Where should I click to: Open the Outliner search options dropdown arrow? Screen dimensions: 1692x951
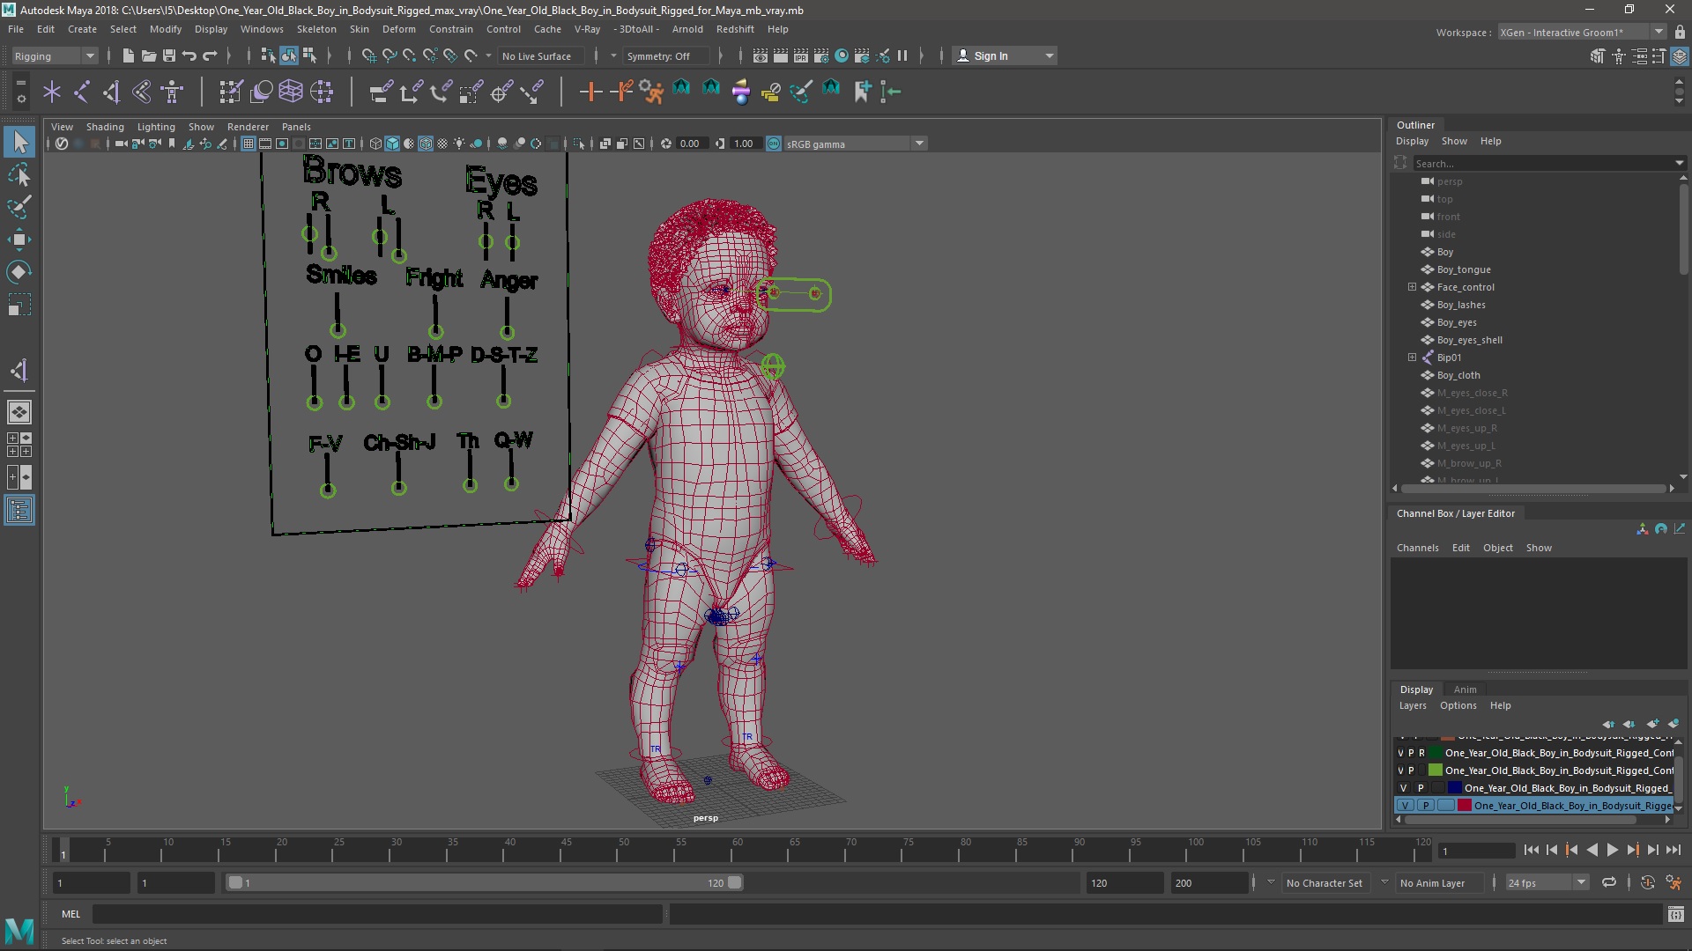(1680, 163)
